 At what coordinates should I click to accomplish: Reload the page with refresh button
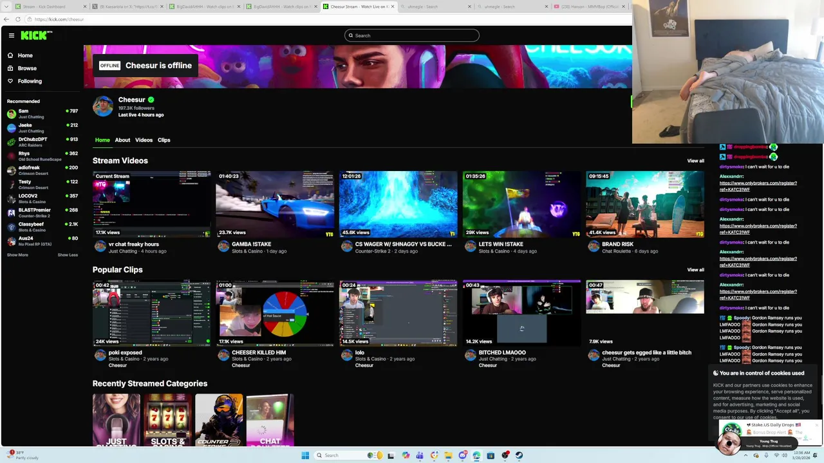click(18, 19)
